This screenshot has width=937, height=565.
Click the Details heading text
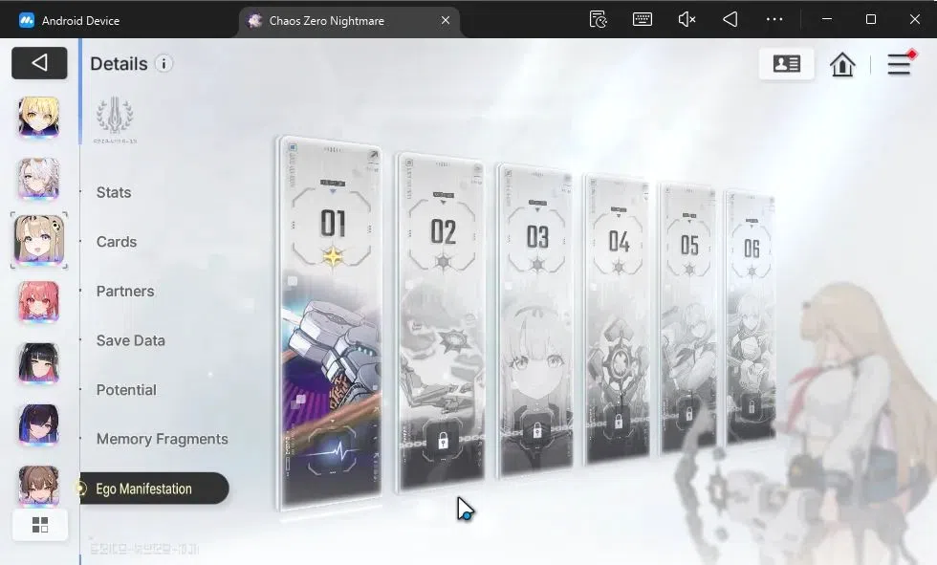pos(119,64)
